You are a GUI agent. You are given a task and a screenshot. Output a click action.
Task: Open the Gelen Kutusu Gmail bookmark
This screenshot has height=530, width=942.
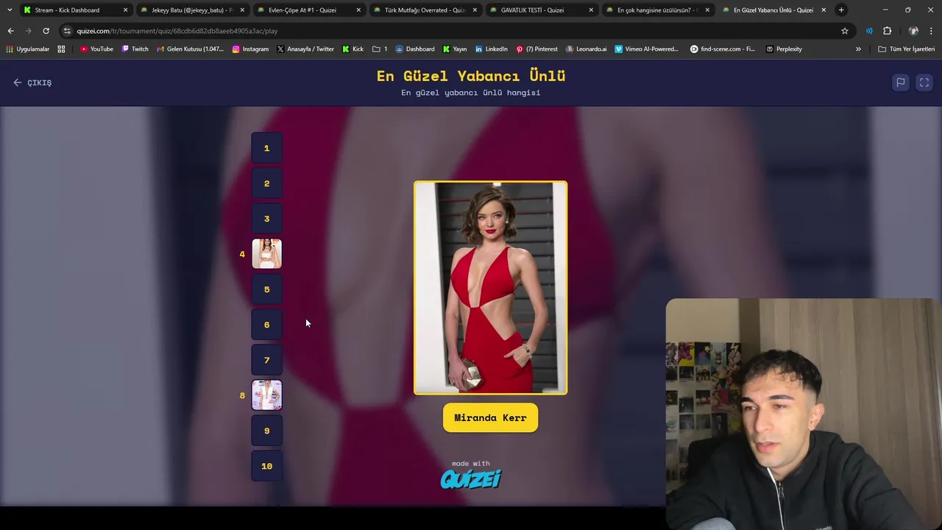(189, 49)
